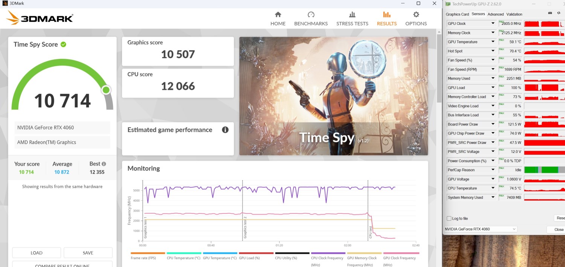Screen dimensions: 565x267
Task: Go to the HOME section
Action: tap(278, 19)
